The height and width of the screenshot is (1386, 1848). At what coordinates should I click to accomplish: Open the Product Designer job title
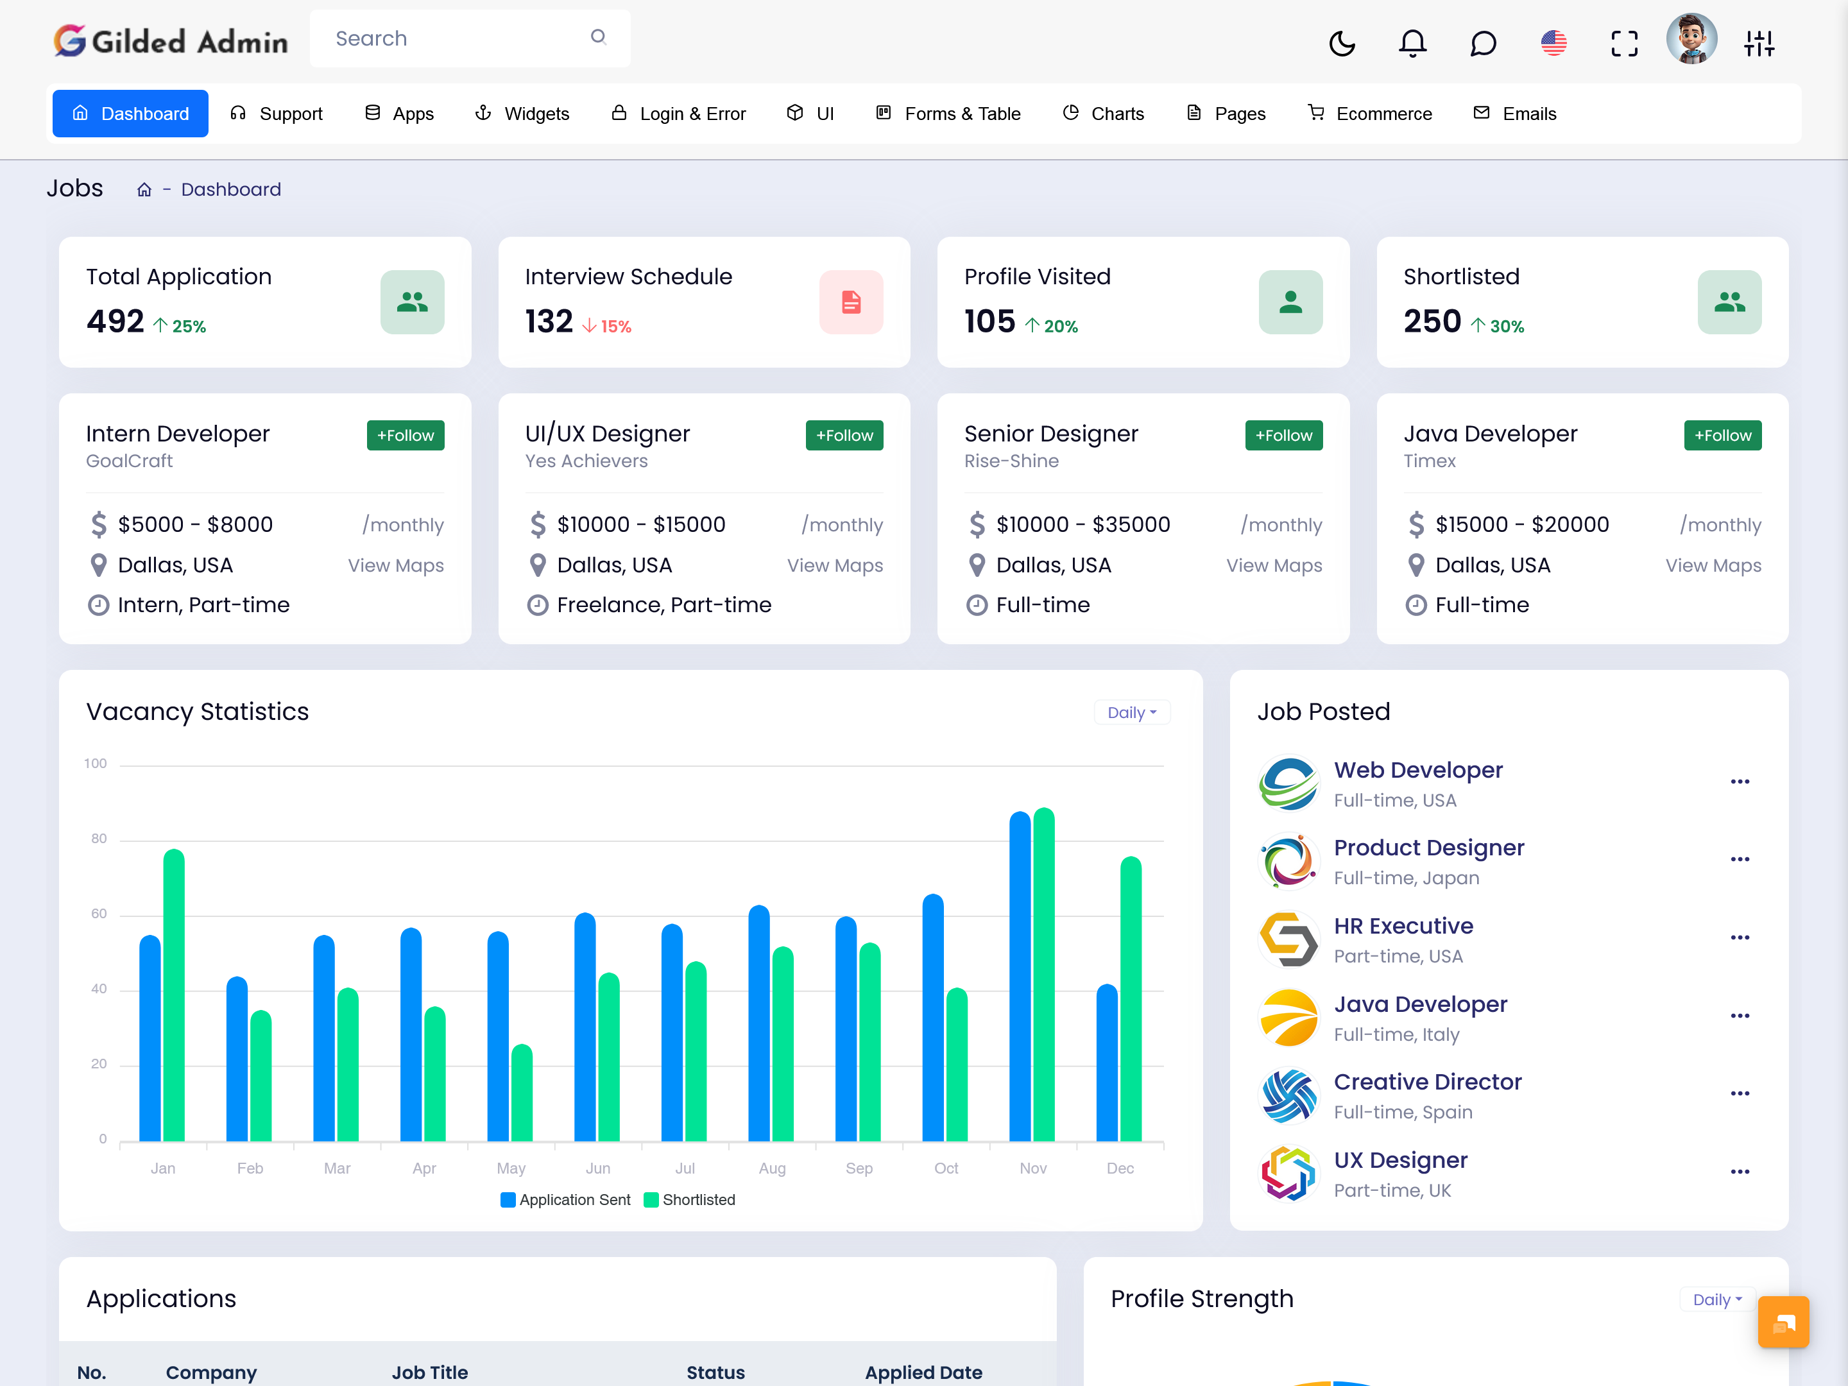[1428, 848]
